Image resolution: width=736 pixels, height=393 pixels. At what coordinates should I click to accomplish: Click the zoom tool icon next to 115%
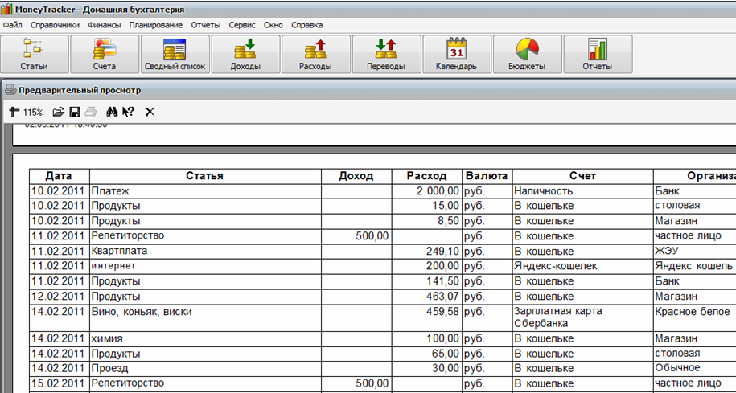pyautogui.click(x=14, y=112)
